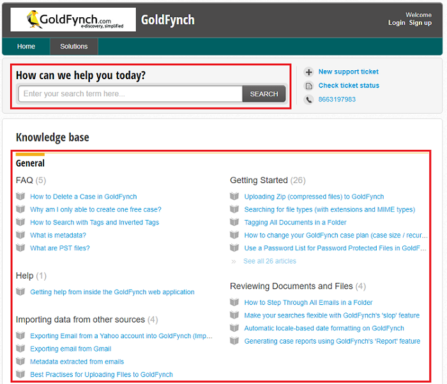Click book icon next to Metadata extracted from emails

pyautogui.click(x=20, y=361)
